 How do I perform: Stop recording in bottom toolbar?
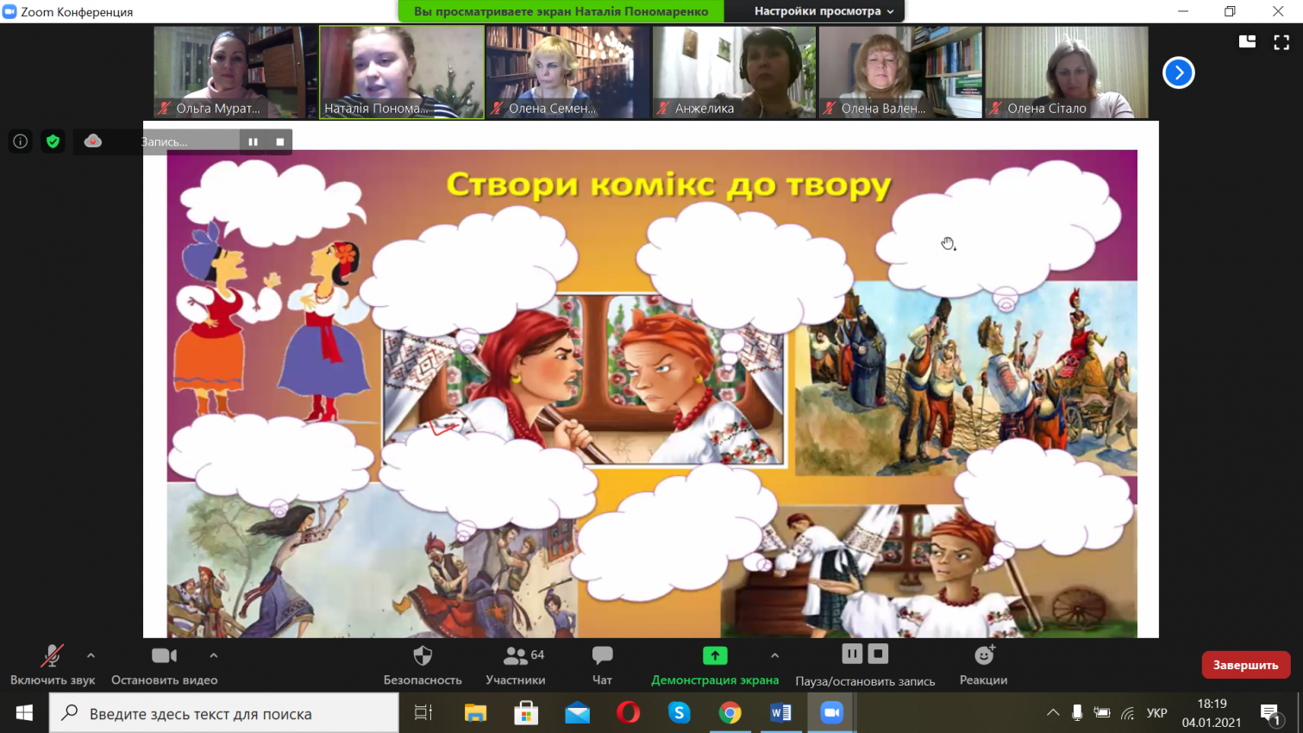point(878,654)
